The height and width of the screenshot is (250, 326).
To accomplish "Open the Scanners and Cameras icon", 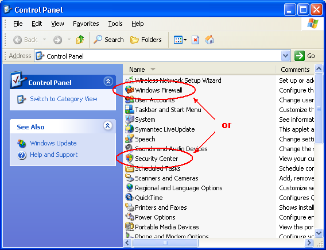I will (x=129, y=178).
